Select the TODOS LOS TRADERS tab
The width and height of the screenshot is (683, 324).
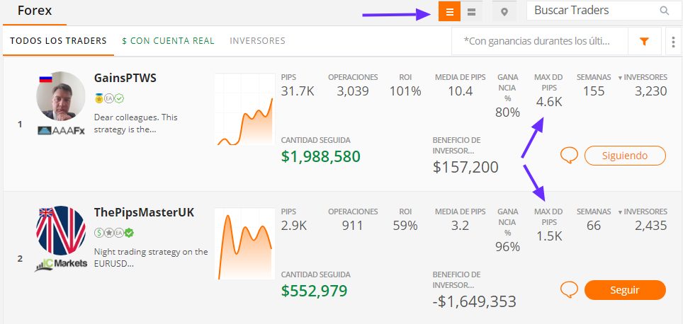coord(58,41)
